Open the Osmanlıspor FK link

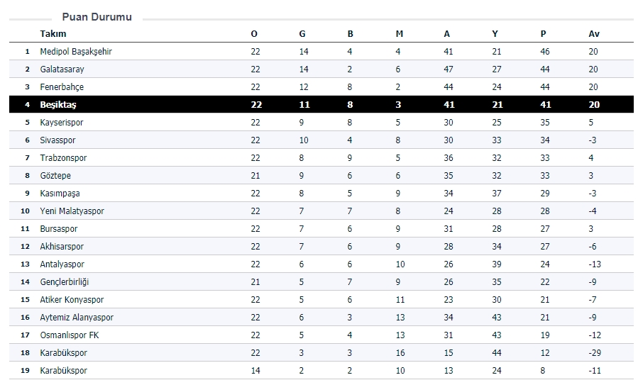pos(69,335)
